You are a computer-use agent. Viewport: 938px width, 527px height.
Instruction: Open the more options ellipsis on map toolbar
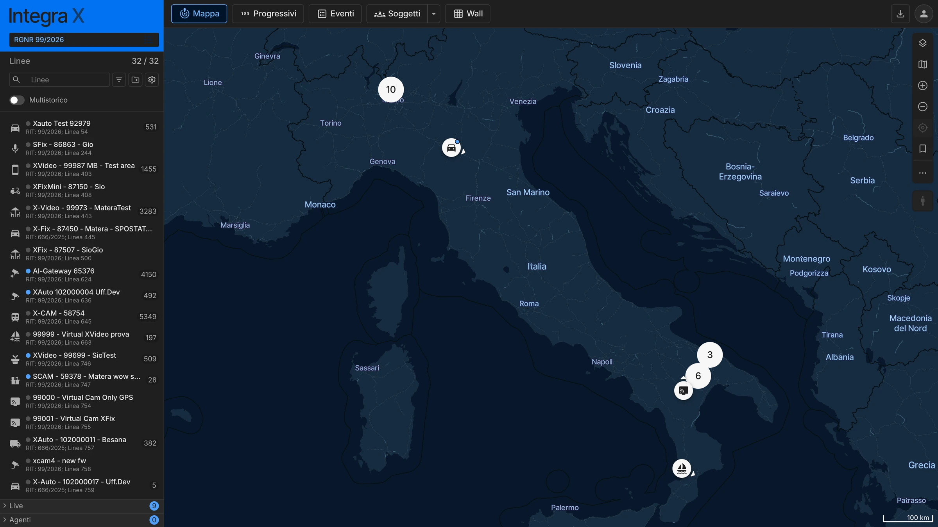coord(923,173)
